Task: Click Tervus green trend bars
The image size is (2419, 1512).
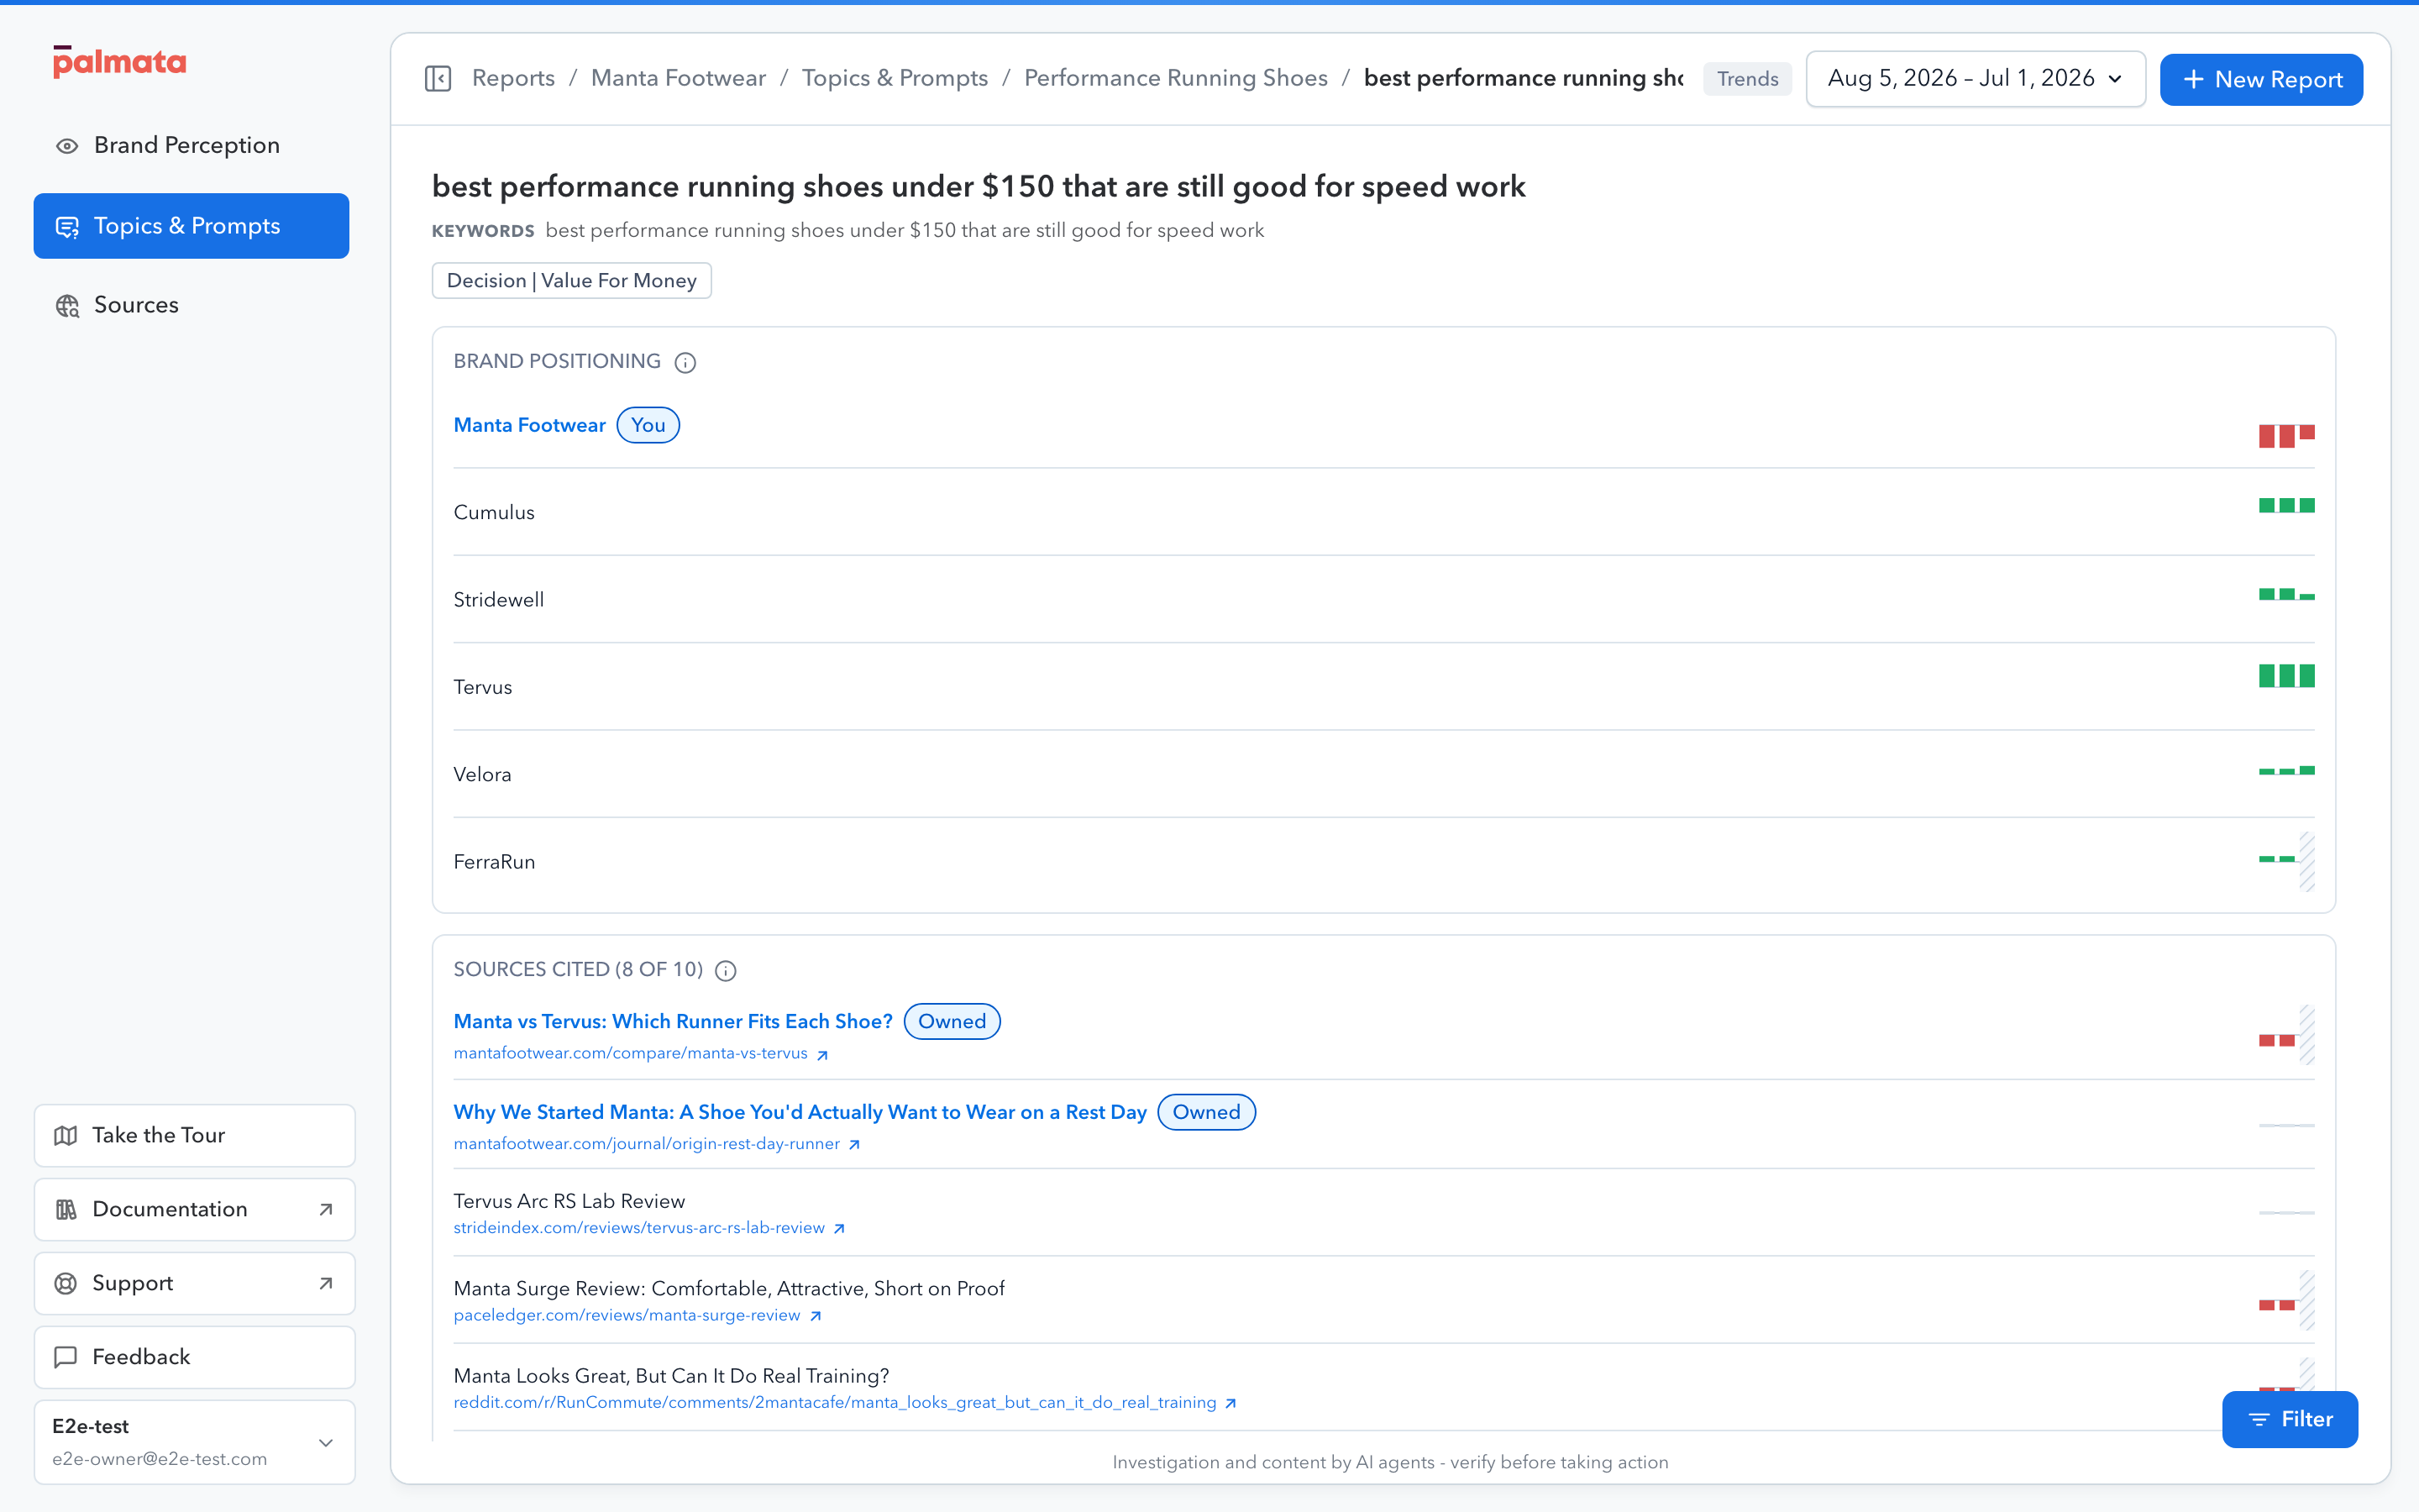Action: click(2286, 675)
